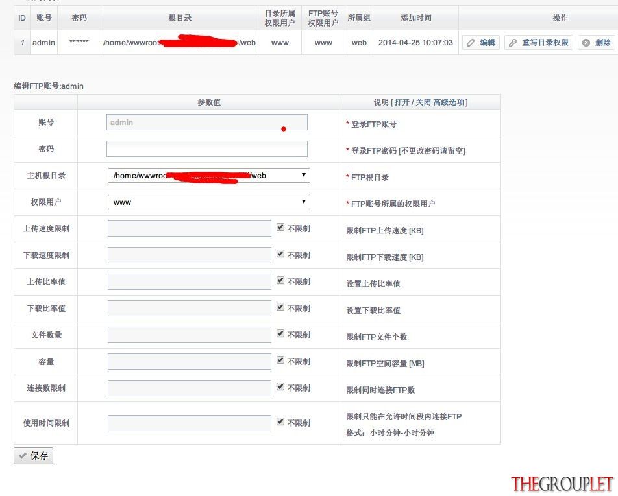Open the 编辑 button for the admin account
The width and height of the screenshot is (618, 496).
tap(481, 43)
